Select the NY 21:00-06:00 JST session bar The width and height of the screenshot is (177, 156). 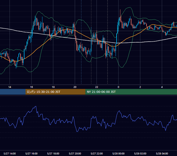coord(131,92)
